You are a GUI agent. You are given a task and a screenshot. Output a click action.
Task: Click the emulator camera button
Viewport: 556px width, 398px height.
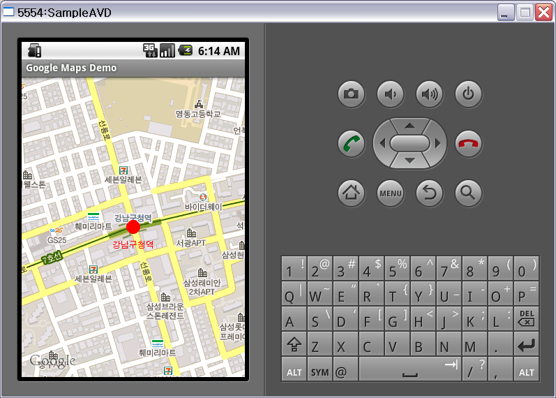coord(351,94)
